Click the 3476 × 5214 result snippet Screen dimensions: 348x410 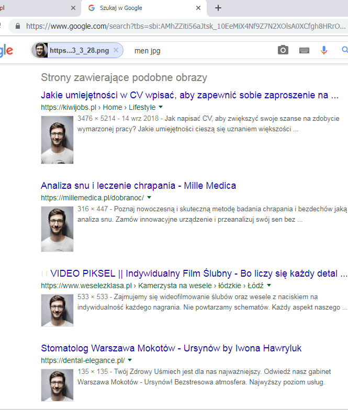208,123
